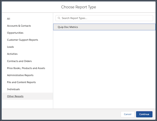Open Contracts and Orders category
Viewport: 157px width, 121px height.
point(19,61)
